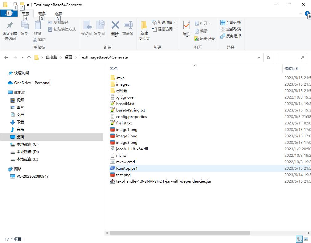This screenshot has width=311, height=243.
Task: Click Invert Selection (反向选择)
Action: pyautogui.click(x=231, y=36)
